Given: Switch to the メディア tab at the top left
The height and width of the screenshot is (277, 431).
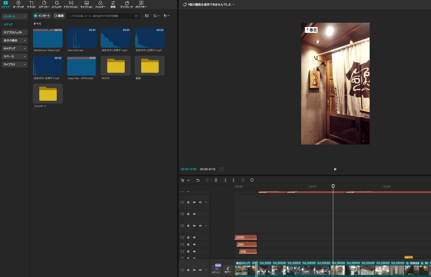Looking at the screenshot, I should pyautogui.click(x=5, y=5).
